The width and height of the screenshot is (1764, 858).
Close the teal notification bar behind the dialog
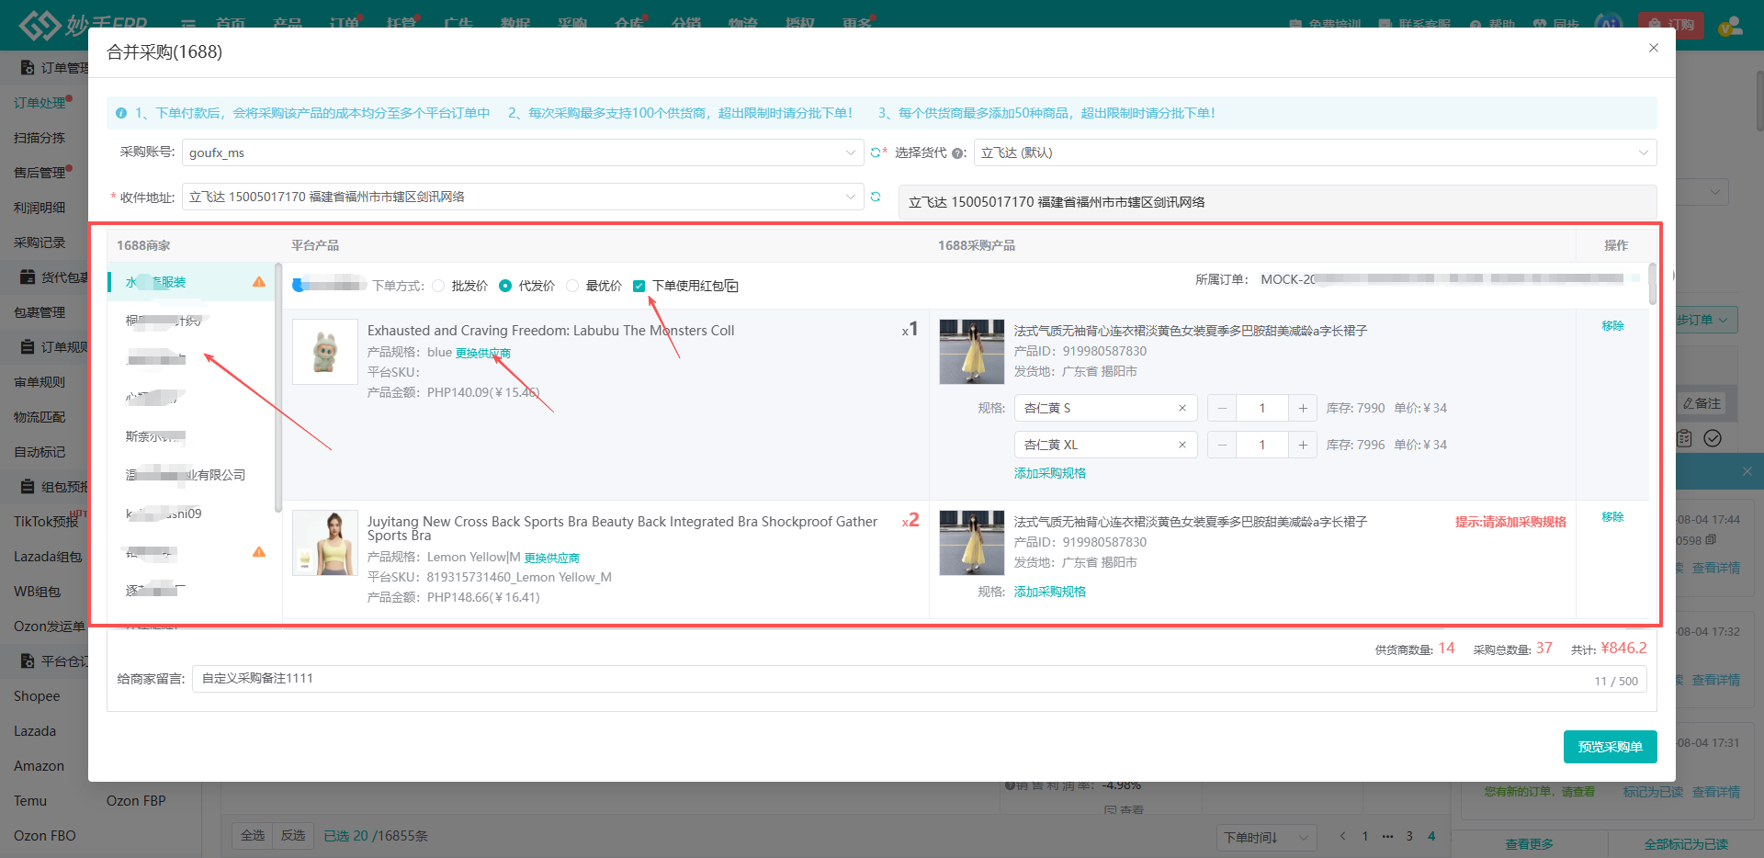[1747, 471]
